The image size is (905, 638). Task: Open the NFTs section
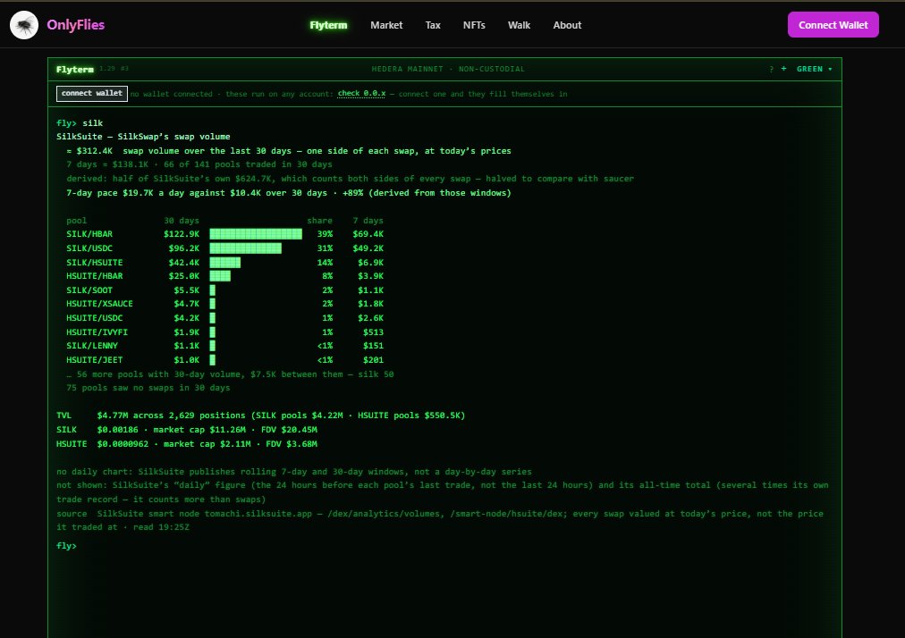[x=474, y=25]
